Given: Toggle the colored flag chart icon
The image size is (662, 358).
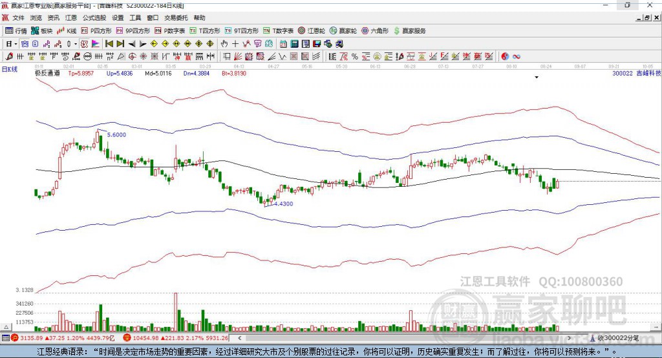Looking at the screenshot, I should [x=96, y=44].
